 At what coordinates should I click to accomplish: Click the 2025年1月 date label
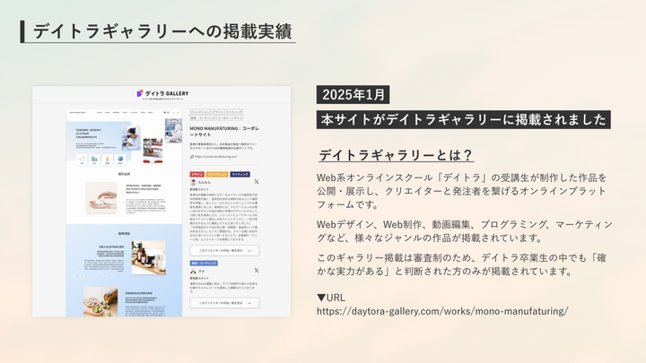point(354,95)
